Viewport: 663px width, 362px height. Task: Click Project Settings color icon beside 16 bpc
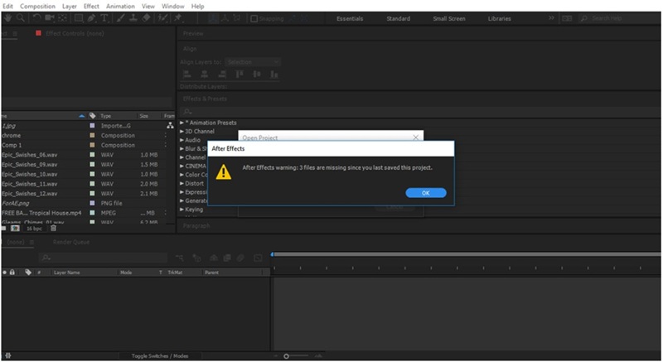click(15, 228)
